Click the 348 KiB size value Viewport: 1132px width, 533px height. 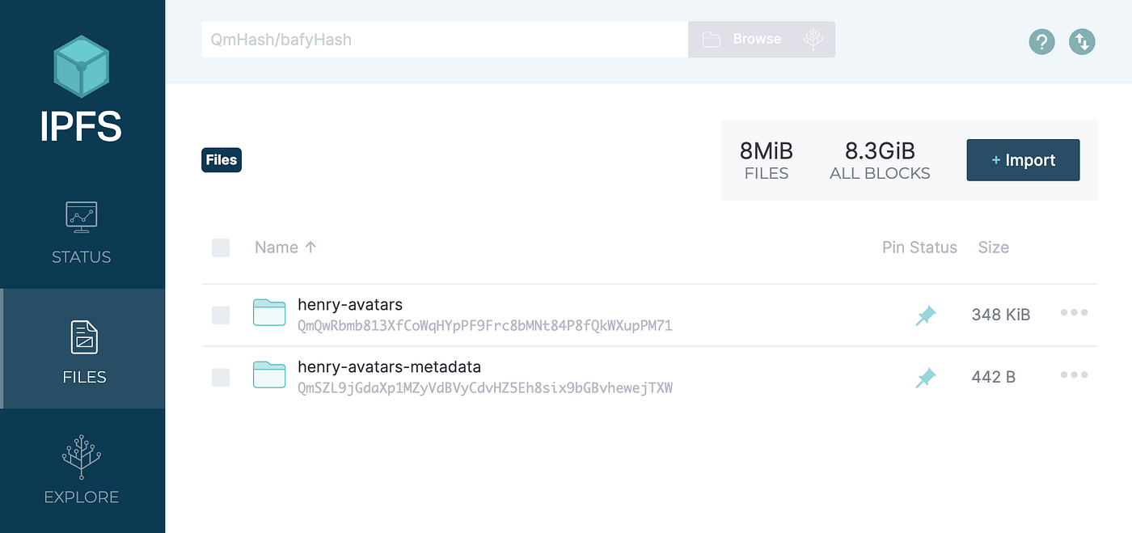tap(1001, 315)
